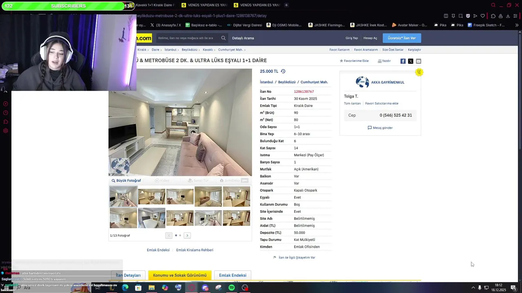Open Büyük Fotoğraf large photo view
Viewport: 522px width, 293px height.
click(126, 181)
